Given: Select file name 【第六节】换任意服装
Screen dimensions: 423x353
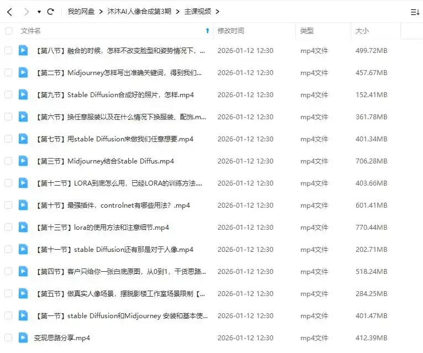Looking at the screenshot, I should coord(120,117).
